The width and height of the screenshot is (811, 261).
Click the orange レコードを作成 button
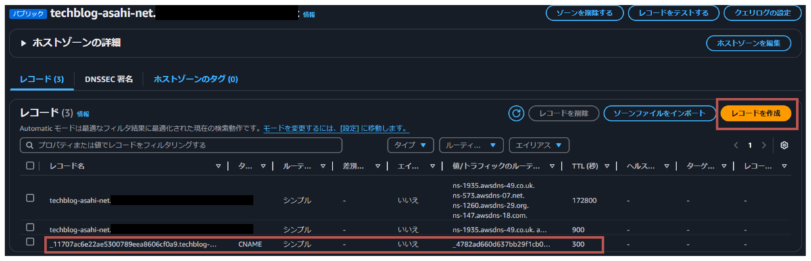[756, 113]
